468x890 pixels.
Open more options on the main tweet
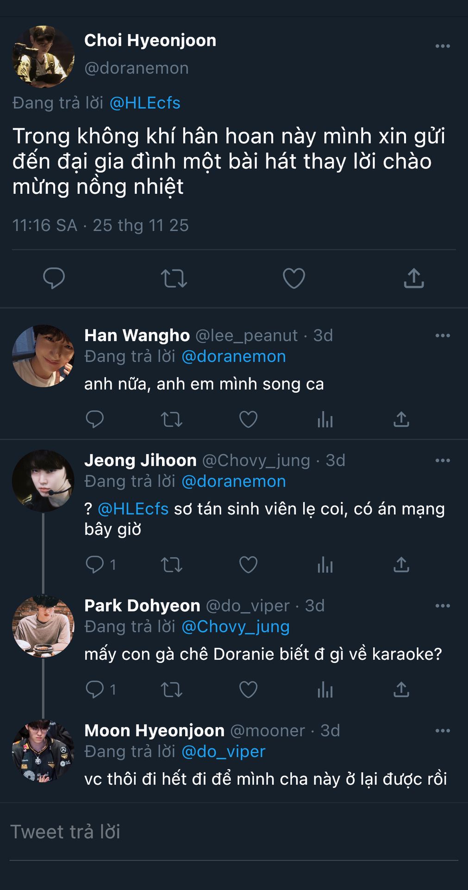443,46
